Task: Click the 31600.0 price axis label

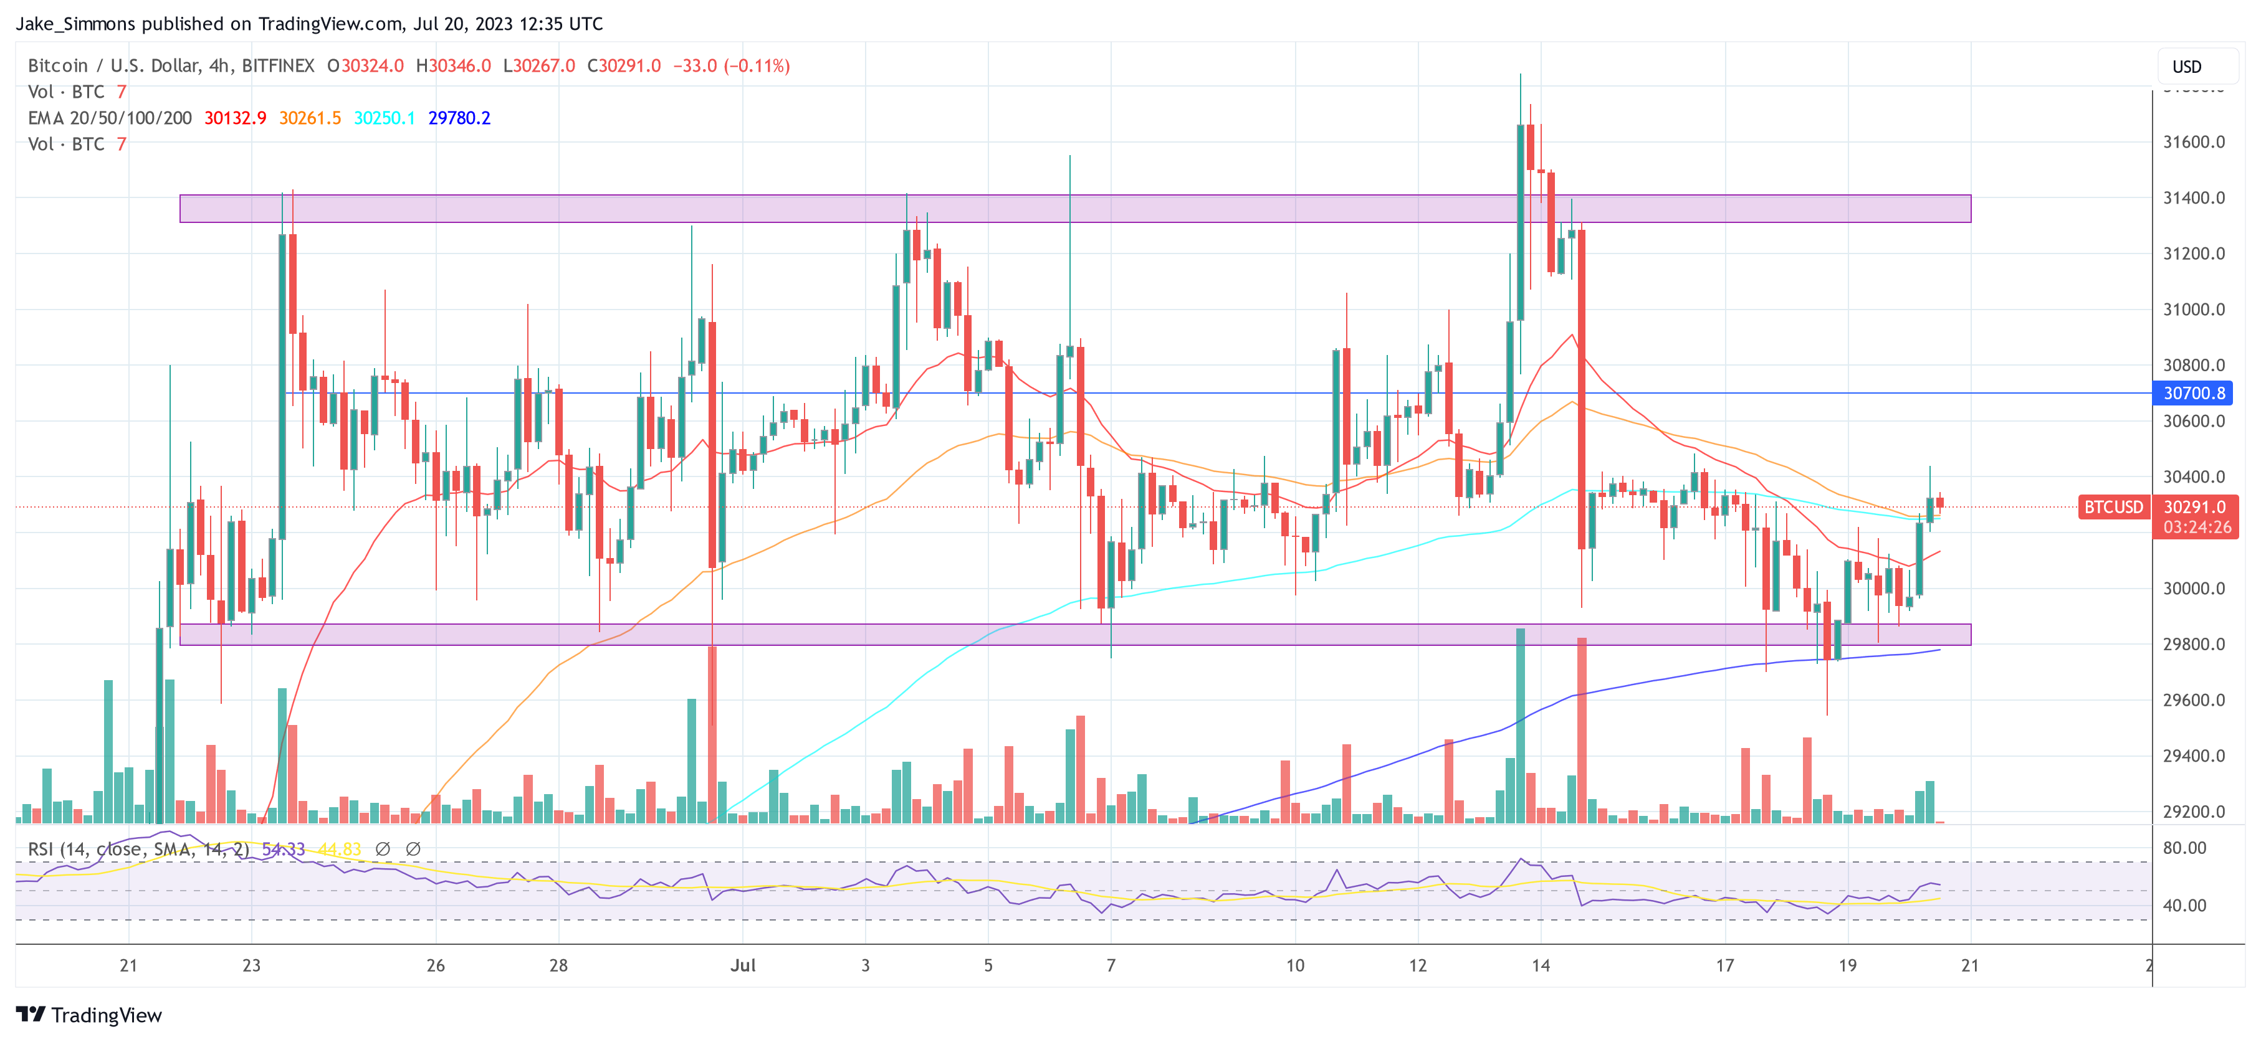Action: pyautogui.click(x=2194, y=142)
